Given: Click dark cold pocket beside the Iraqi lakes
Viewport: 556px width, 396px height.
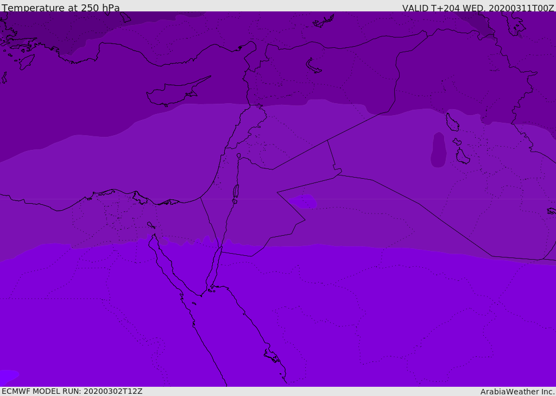Looking at the screenshot, I should (x=438, y=150).
